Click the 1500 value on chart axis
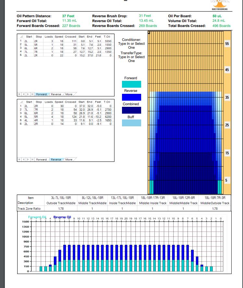The image size is (243, 288). point(26,221)
